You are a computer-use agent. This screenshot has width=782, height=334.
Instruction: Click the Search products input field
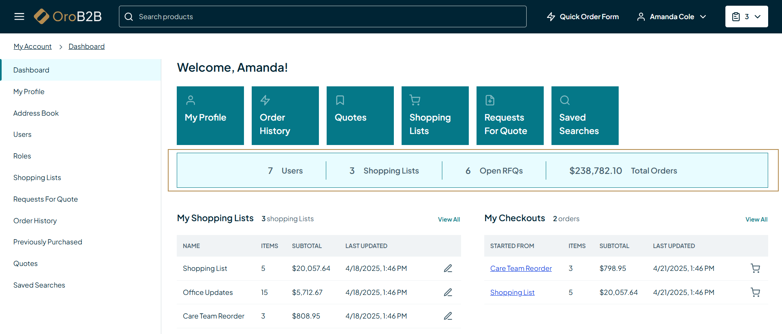323,17
